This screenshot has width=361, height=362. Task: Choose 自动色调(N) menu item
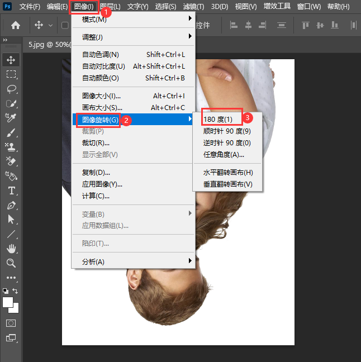134,55
